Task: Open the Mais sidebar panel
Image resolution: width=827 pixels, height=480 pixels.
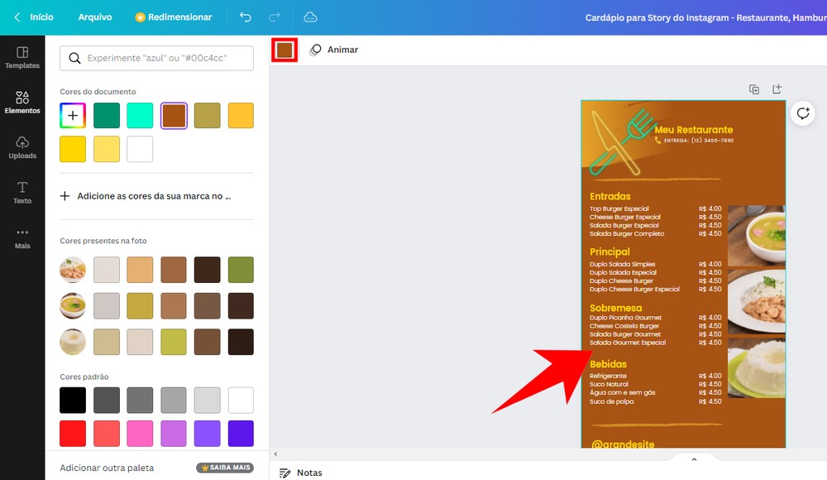Action: coord(22,238)
